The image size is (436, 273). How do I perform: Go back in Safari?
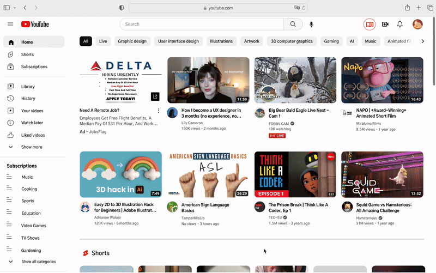(x=25, y=8)
